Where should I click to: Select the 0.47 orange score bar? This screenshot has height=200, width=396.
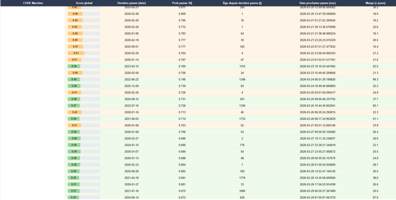84,46
